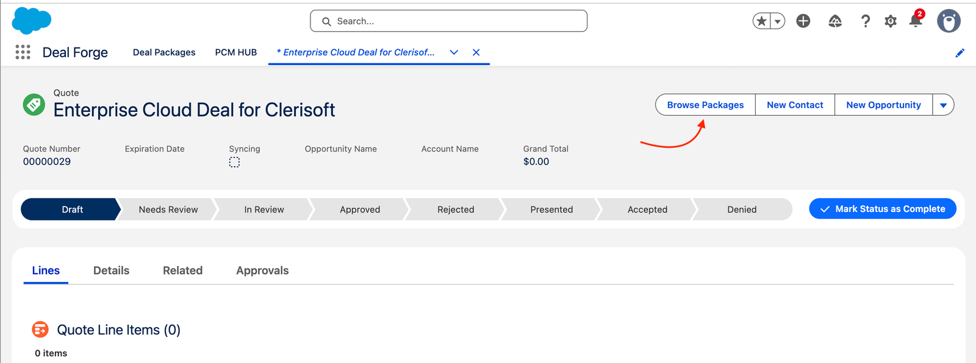Switch to the Lines tab

(46, 270)
